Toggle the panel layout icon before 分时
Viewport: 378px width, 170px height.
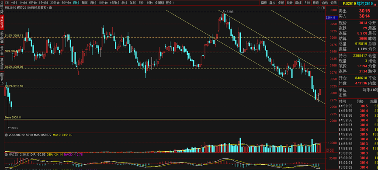pos(7,3)
